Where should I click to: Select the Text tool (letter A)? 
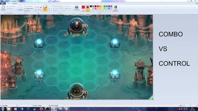pos(41,7)
